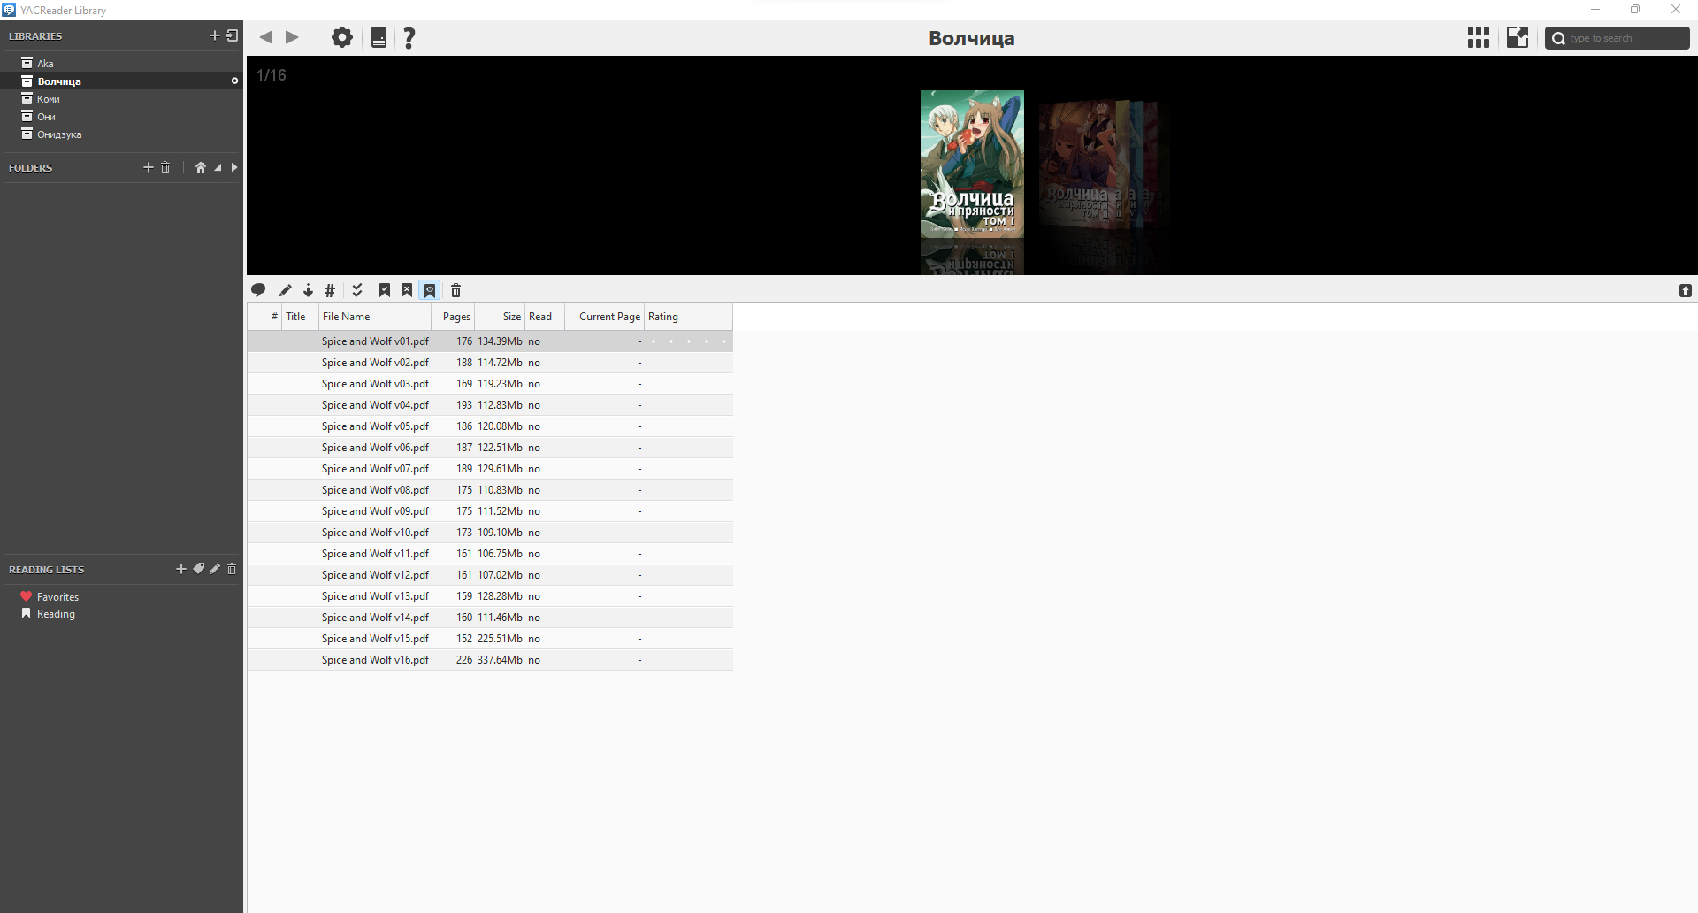Delete the reading list with its trash icon
Screen dimensions: 1698x913
[232, 569]
